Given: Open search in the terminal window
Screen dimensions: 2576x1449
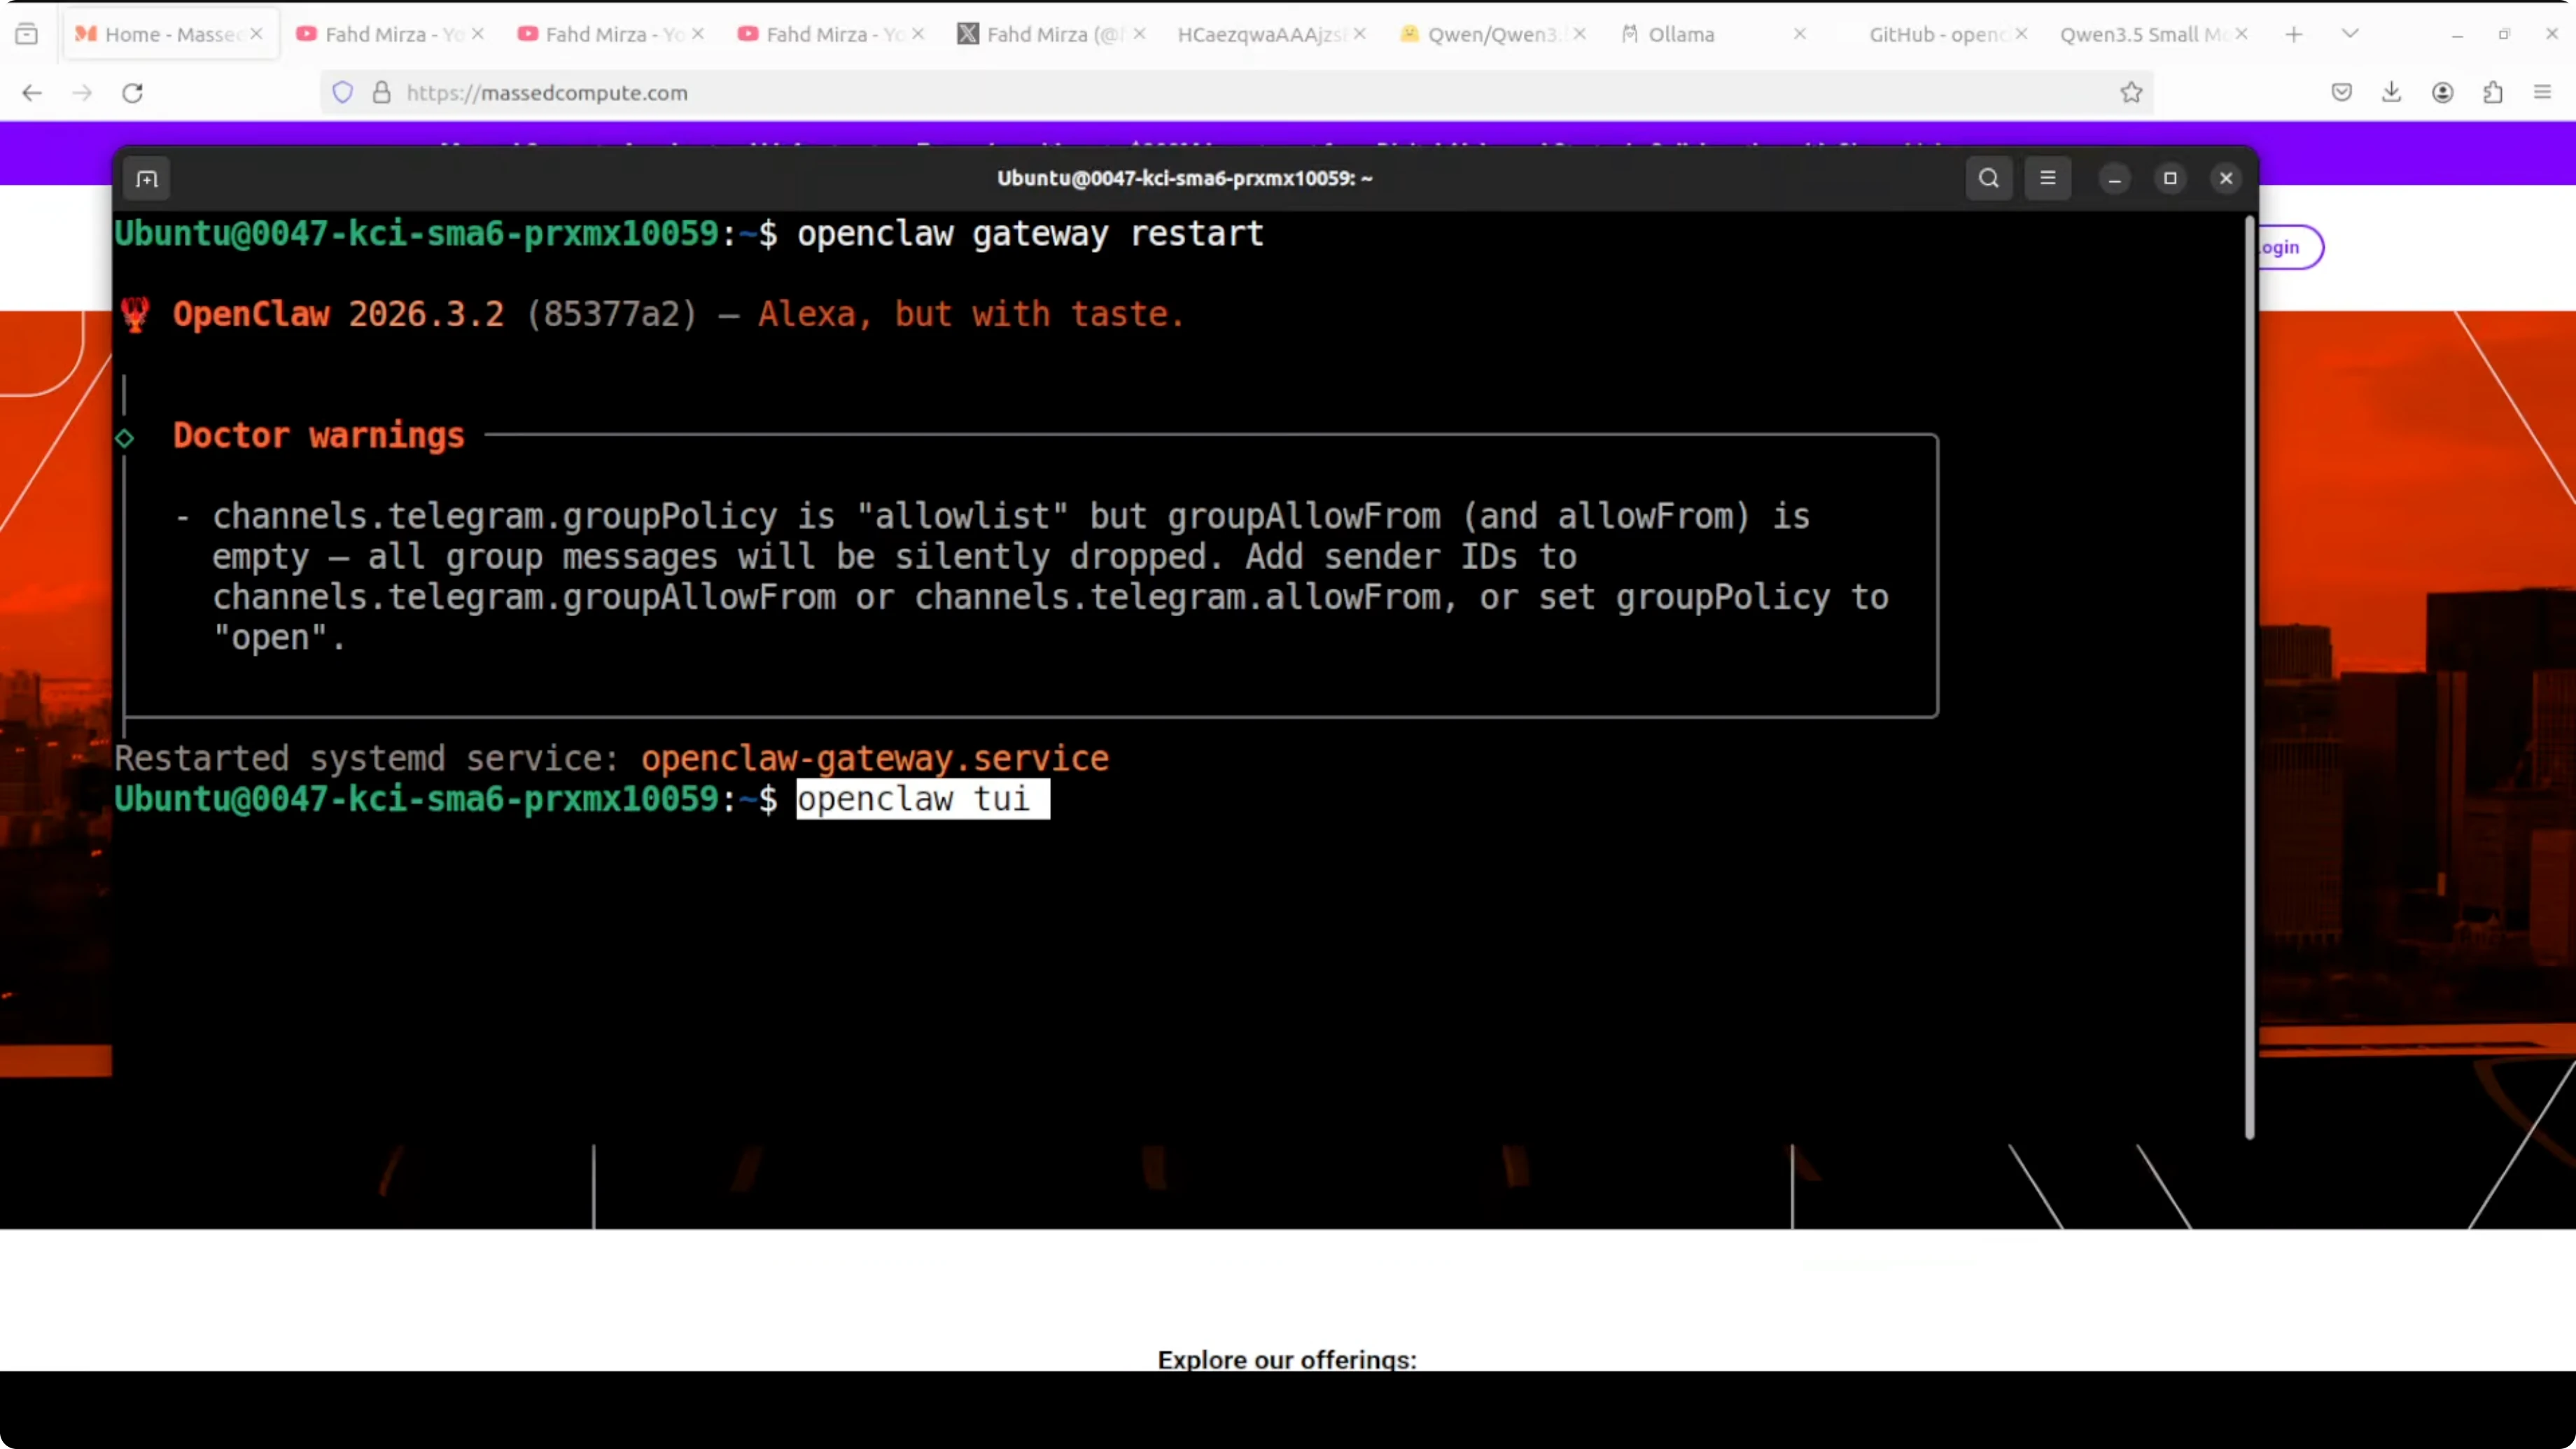Looking at the screenshot, I should (1989, 178).
